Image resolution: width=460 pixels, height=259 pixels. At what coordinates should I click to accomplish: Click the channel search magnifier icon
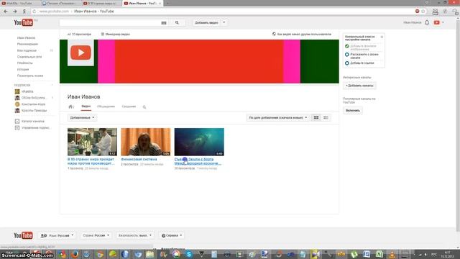click(144, 107)
